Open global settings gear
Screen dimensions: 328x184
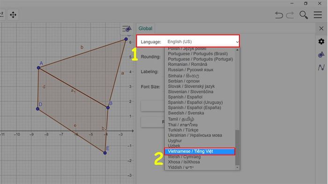click(x=321, y=42)
